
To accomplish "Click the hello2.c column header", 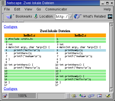I will pyautogui.click(x=81, y=35).
